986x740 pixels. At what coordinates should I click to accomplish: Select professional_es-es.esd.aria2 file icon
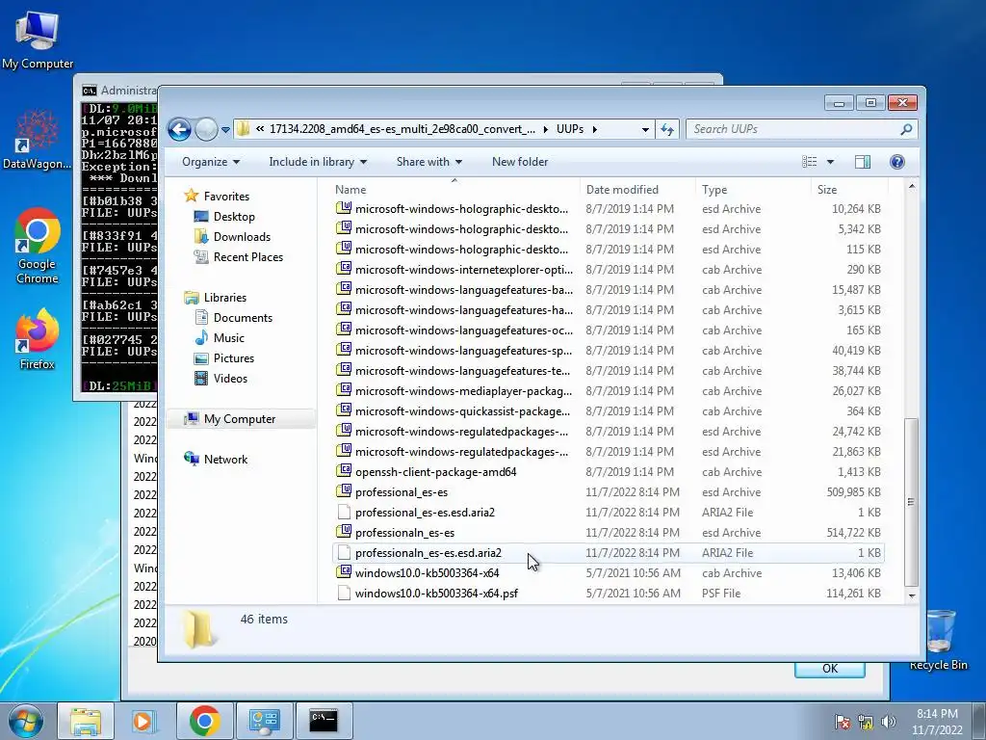344,512
